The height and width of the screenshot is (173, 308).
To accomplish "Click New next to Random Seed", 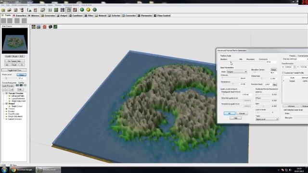I will pyautogui.click(x=275, y=85).
